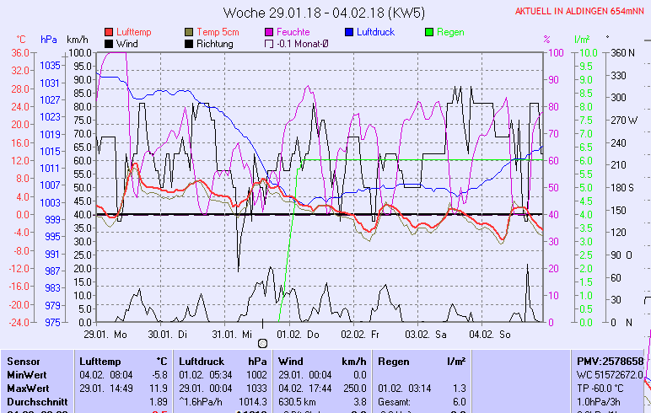Click the AKTUELL IN ALDINGEN 654mNN text
The image size is (651, 413).
pyautogui.click(x=582, y=11)
